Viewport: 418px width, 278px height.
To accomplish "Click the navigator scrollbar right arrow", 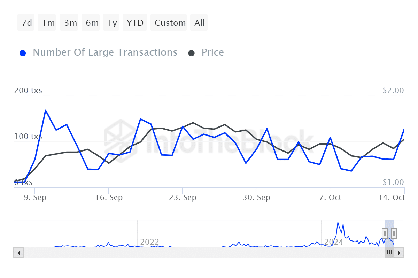I will [x=400, y=253].
